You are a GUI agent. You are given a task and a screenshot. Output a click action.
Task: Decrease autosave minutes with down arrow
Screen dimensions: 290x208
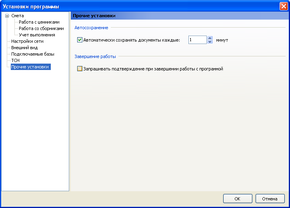[210, 42]
